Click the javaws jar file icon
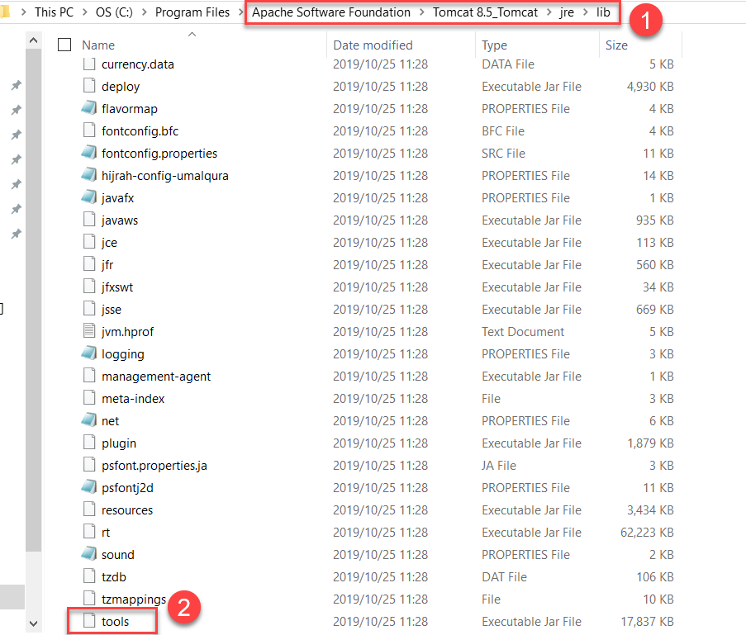 click(x=89, y=220)
